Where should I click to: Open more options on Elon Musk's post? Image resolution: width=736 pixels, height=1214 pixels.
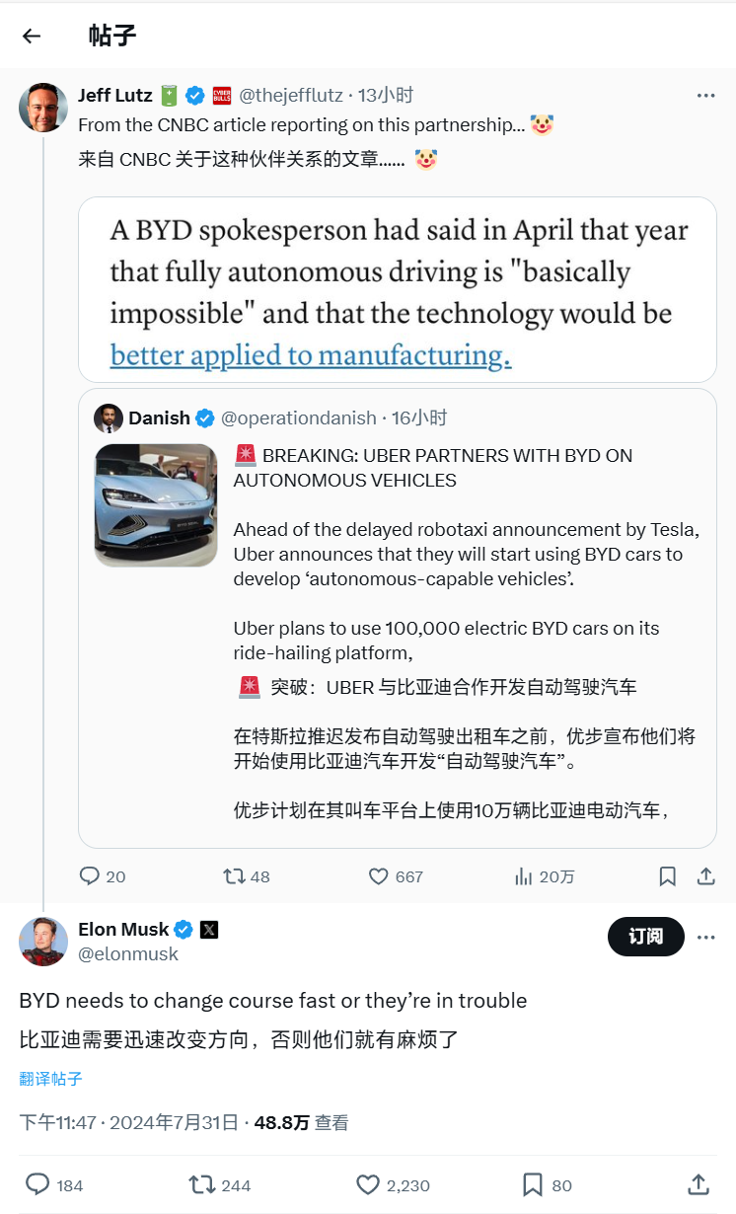[x=705, y=937]
